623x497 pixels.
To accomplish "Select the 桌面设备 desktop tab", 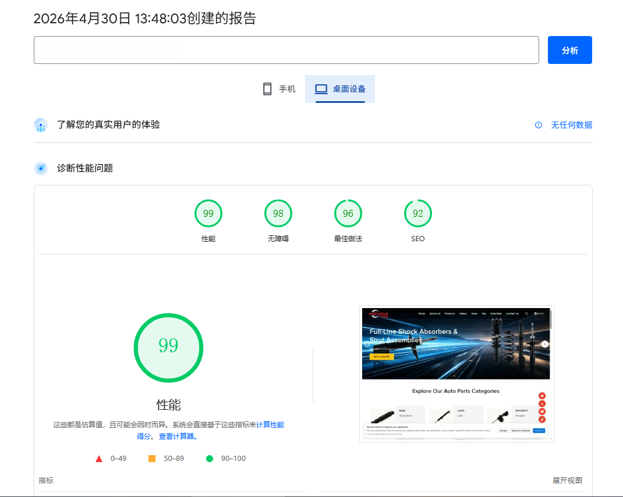I will point(339,89).
